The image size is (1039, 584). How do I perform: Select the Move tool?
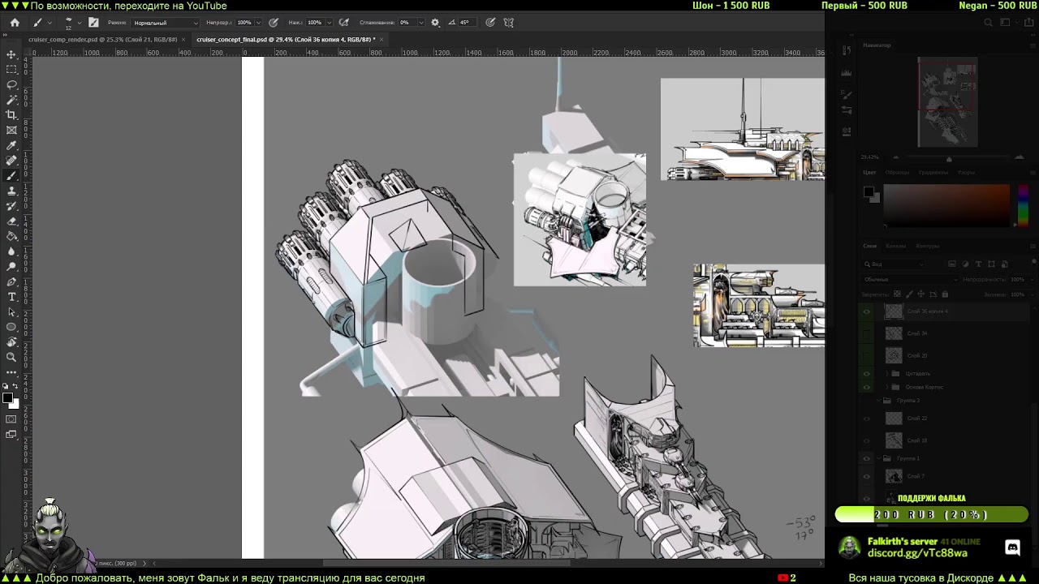tap(11, 54)
